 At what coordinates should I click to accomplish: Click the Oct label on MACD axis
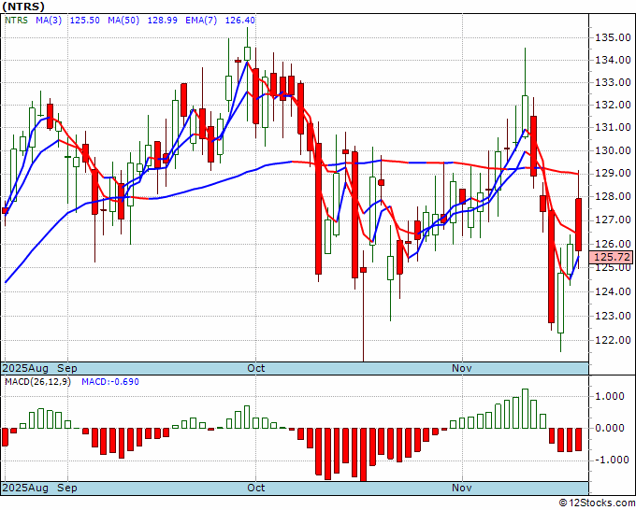click(256, 488)
